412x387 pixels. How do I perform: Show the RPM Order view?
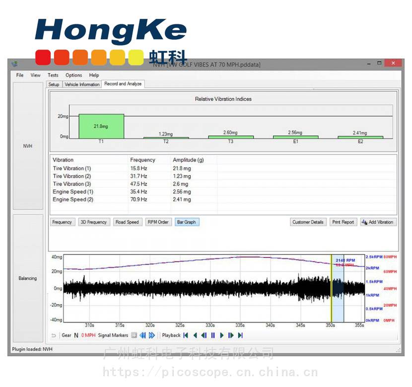coord(158,222)
